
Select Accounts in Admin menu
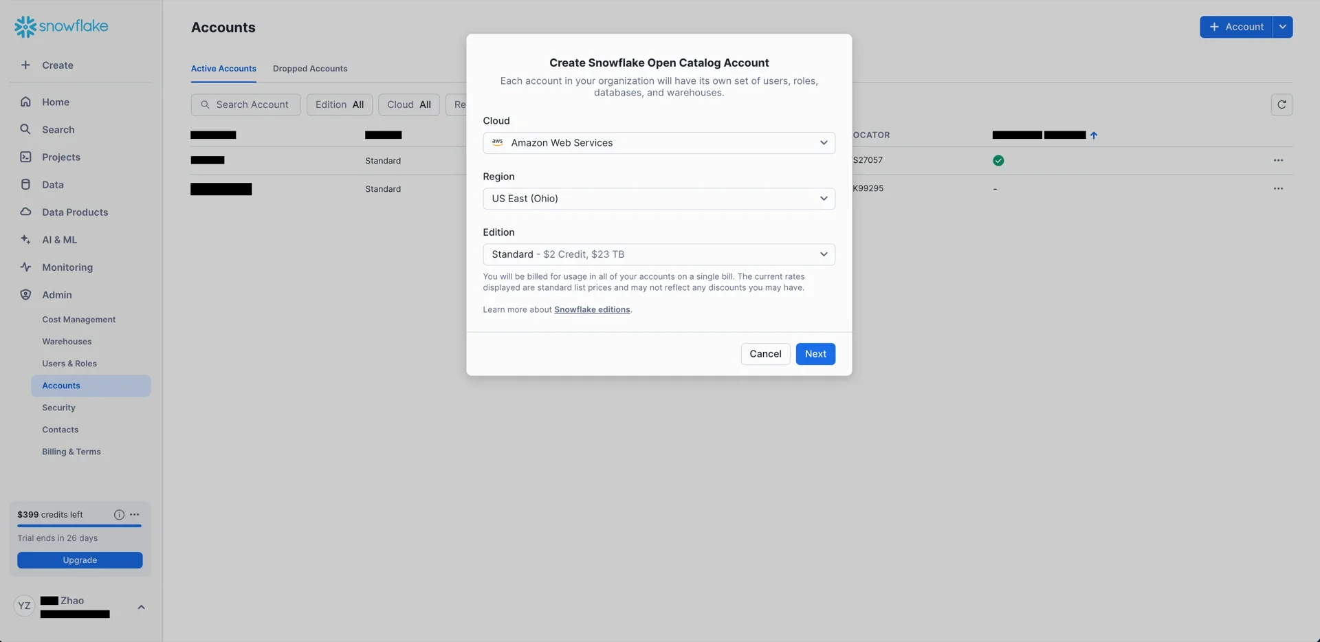91,386
